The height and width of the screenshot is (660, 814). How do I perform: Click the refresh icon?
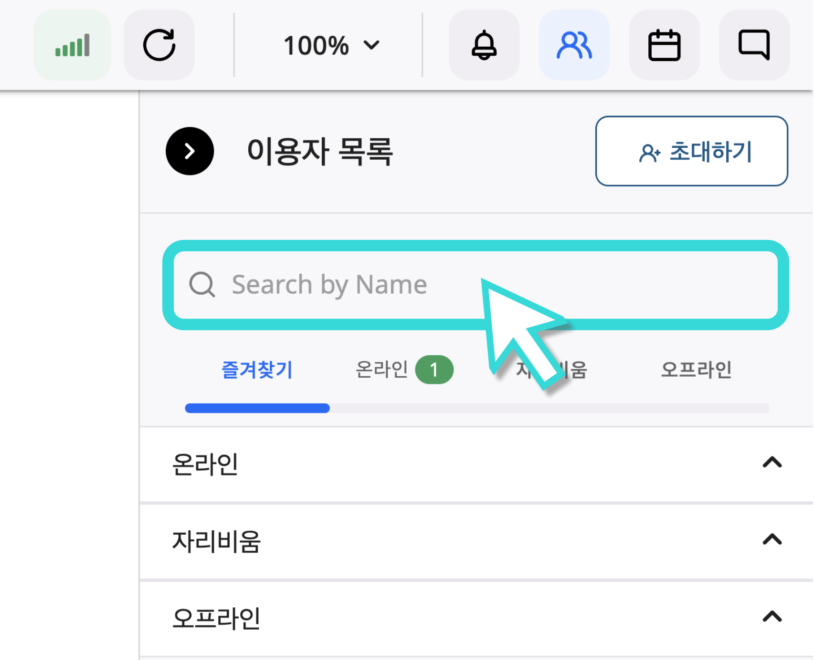coord(159,45)
